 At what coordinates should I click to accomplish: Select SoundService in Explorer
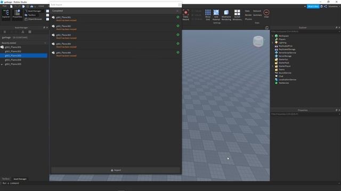pos(285,73)
